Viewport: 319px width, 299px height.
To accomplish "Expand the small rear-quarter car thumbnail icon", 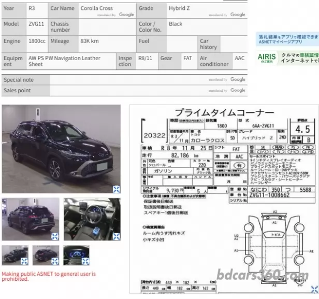I will pos(55,261).
